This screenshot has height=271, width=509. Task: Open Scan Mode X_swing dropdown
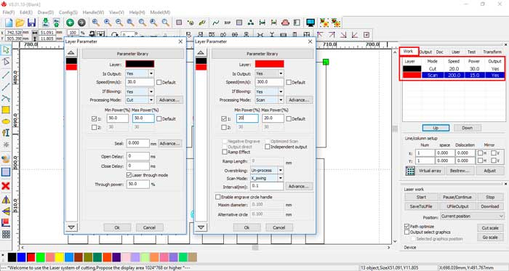coord(281,178)
